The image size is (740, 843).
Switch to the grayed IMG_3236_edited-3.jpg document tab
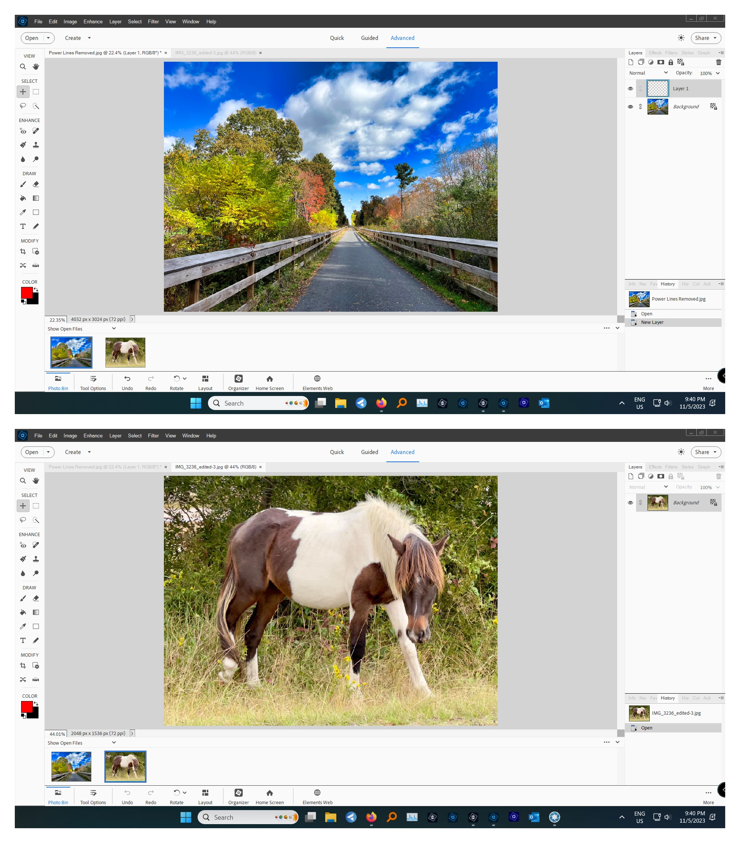215,53
